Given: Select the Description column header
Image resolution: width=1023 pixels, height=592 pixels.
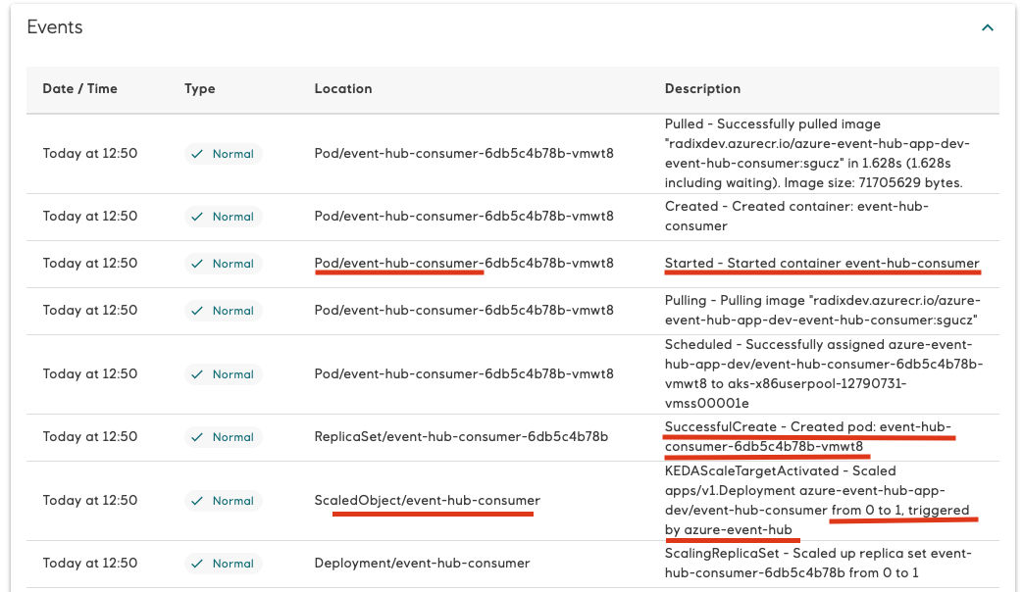Looking at the screenshot, I should pyautogui.click(x=702, y=88).
